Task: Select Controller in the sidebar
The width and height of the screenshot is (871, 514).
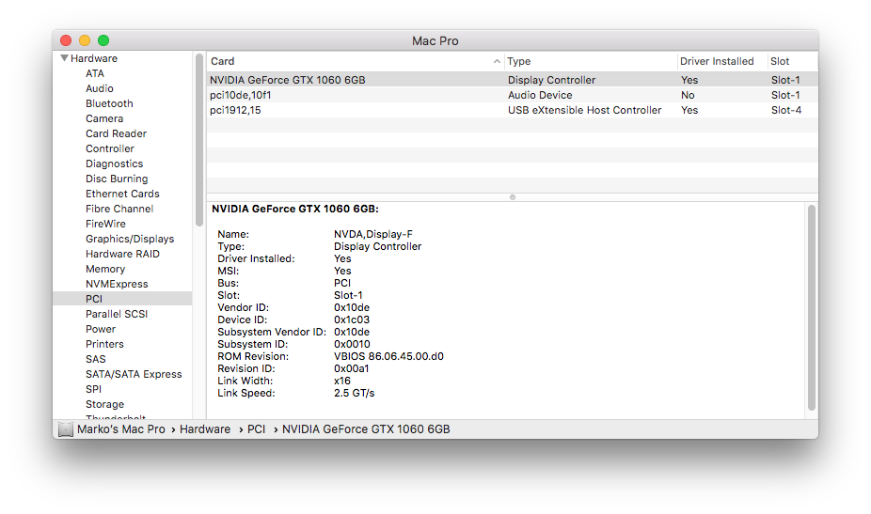Action: (110, 148)
